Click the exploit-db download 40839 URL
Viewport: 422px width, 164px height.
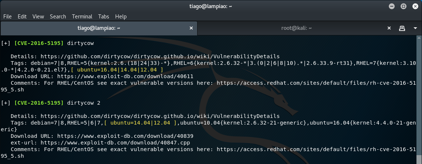[125, 136]
